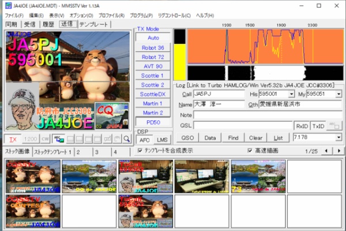Click the Data button
346x231 pixels.
click(x=210, y=138)
